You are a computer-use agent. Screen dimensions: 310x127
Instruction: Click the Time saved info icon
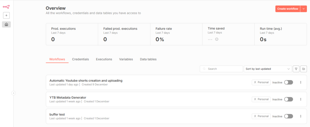tap(216, 39)
